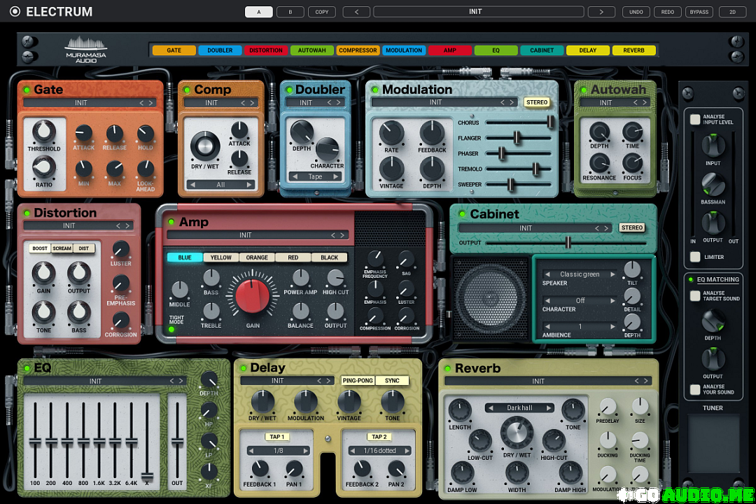Toggle Delay PING-PONG button
The width and height of the screenshot is (756, 504).
(x=357, y=381)
